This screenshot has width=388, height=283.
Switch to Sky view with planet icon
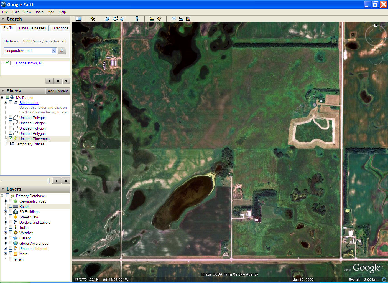coord(159,19)
